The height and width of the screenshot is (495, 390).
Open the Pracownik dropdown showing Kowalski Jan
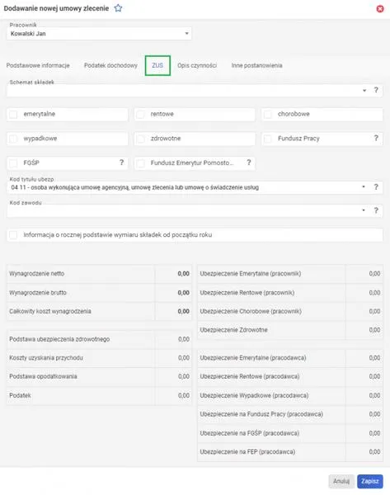click(99, 34)
